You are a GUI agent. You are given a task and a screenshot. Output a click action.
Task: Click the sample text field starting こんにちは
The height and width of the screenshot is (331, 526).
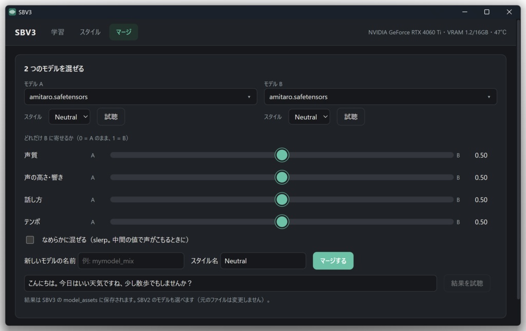231,283
